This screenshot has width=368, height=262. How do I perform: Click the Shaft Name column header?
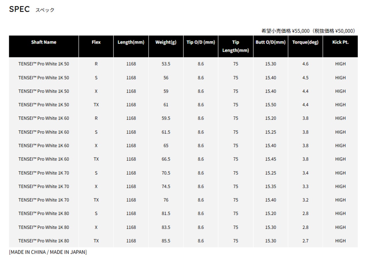pyautogui.click(x=44, y=42)
